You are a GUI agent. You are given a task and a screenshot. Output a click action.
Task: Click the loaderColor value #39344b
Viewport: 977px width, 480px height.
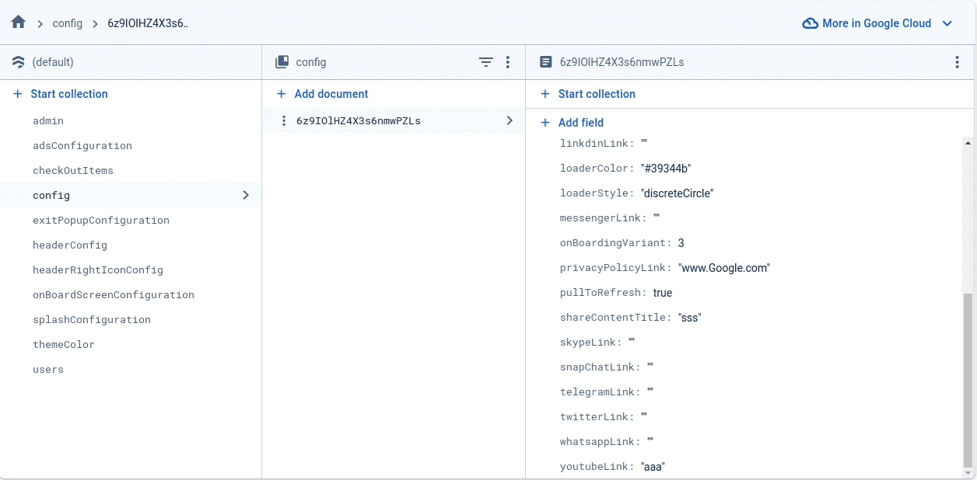(x=666, y=169)
